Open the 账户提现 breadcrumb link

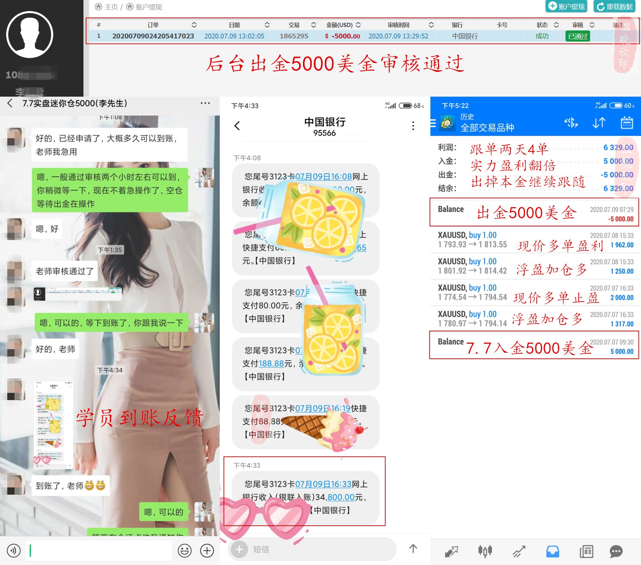click(x=144, y=7)
